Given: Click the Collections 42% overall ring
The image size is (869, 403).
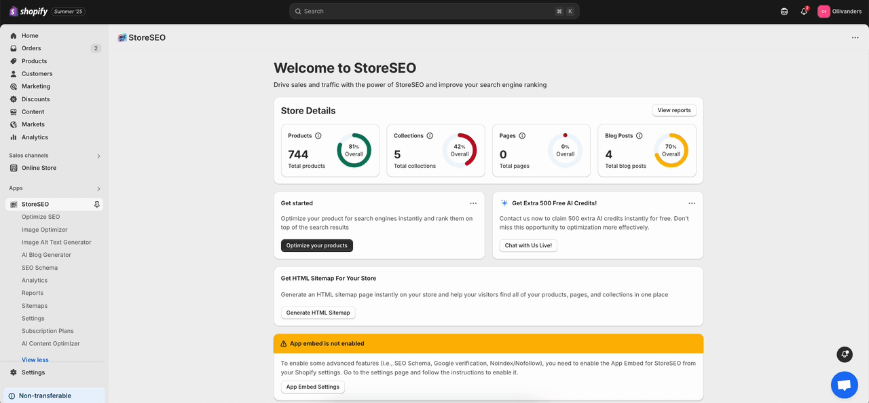Looking at the screenshot, I should click(460, 150).
